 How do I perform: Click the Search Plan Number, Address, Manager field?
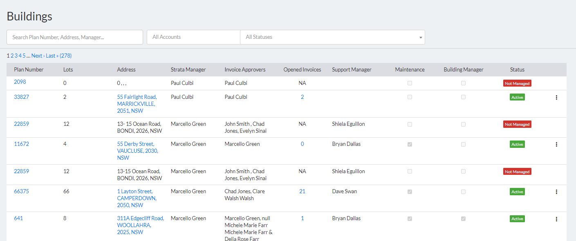point(75,37)
